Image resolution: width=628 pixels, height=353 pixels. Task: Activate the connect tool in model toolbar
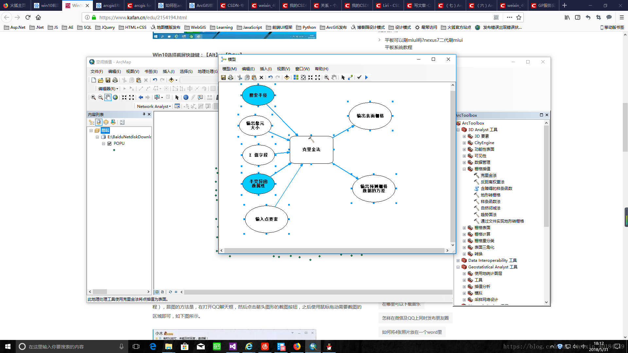tap(350, 77)
